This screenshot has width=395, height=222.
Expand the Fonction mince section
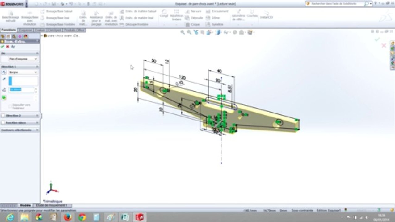37,123
